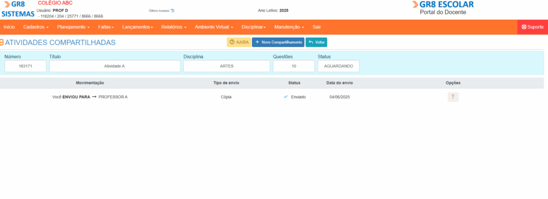
Task: Click the Data do envio column header
Action: pos(339,83)
